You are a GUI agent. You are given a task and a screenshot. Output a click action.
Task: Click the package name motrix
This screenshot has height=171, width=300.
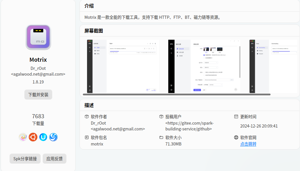97,144
